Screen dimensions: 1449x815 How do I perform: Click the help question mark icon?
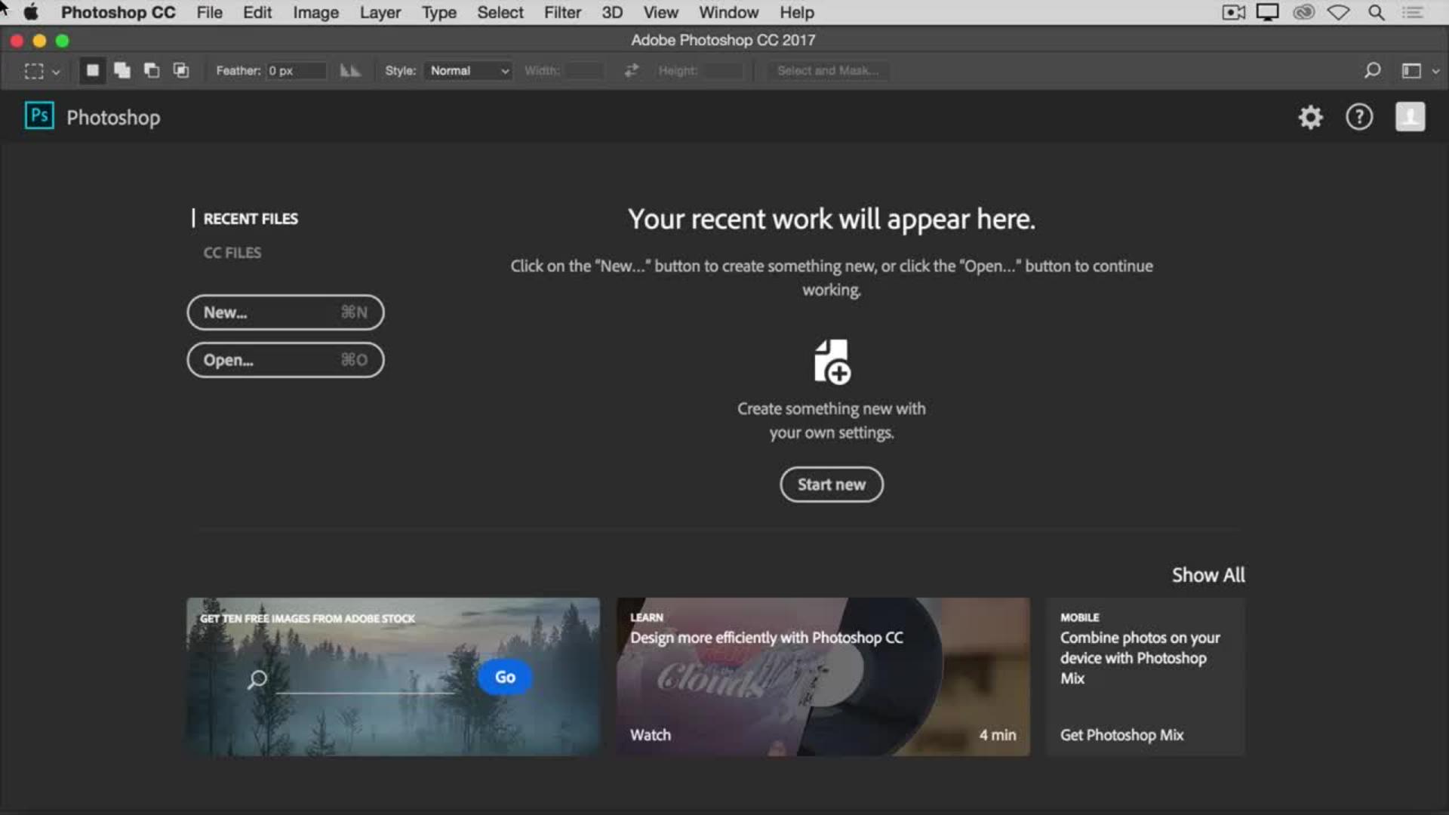pyautogui.click(x=1359, y=117)
